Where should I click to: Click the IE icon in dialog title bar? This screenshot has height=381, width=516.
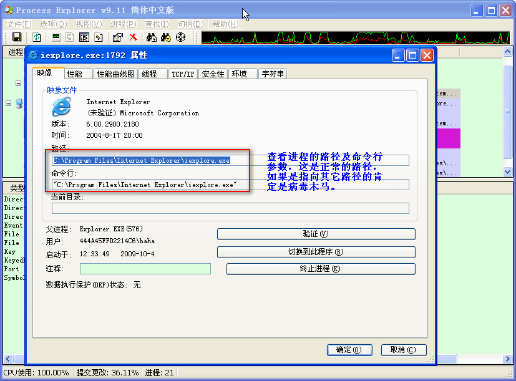point(33,55)
